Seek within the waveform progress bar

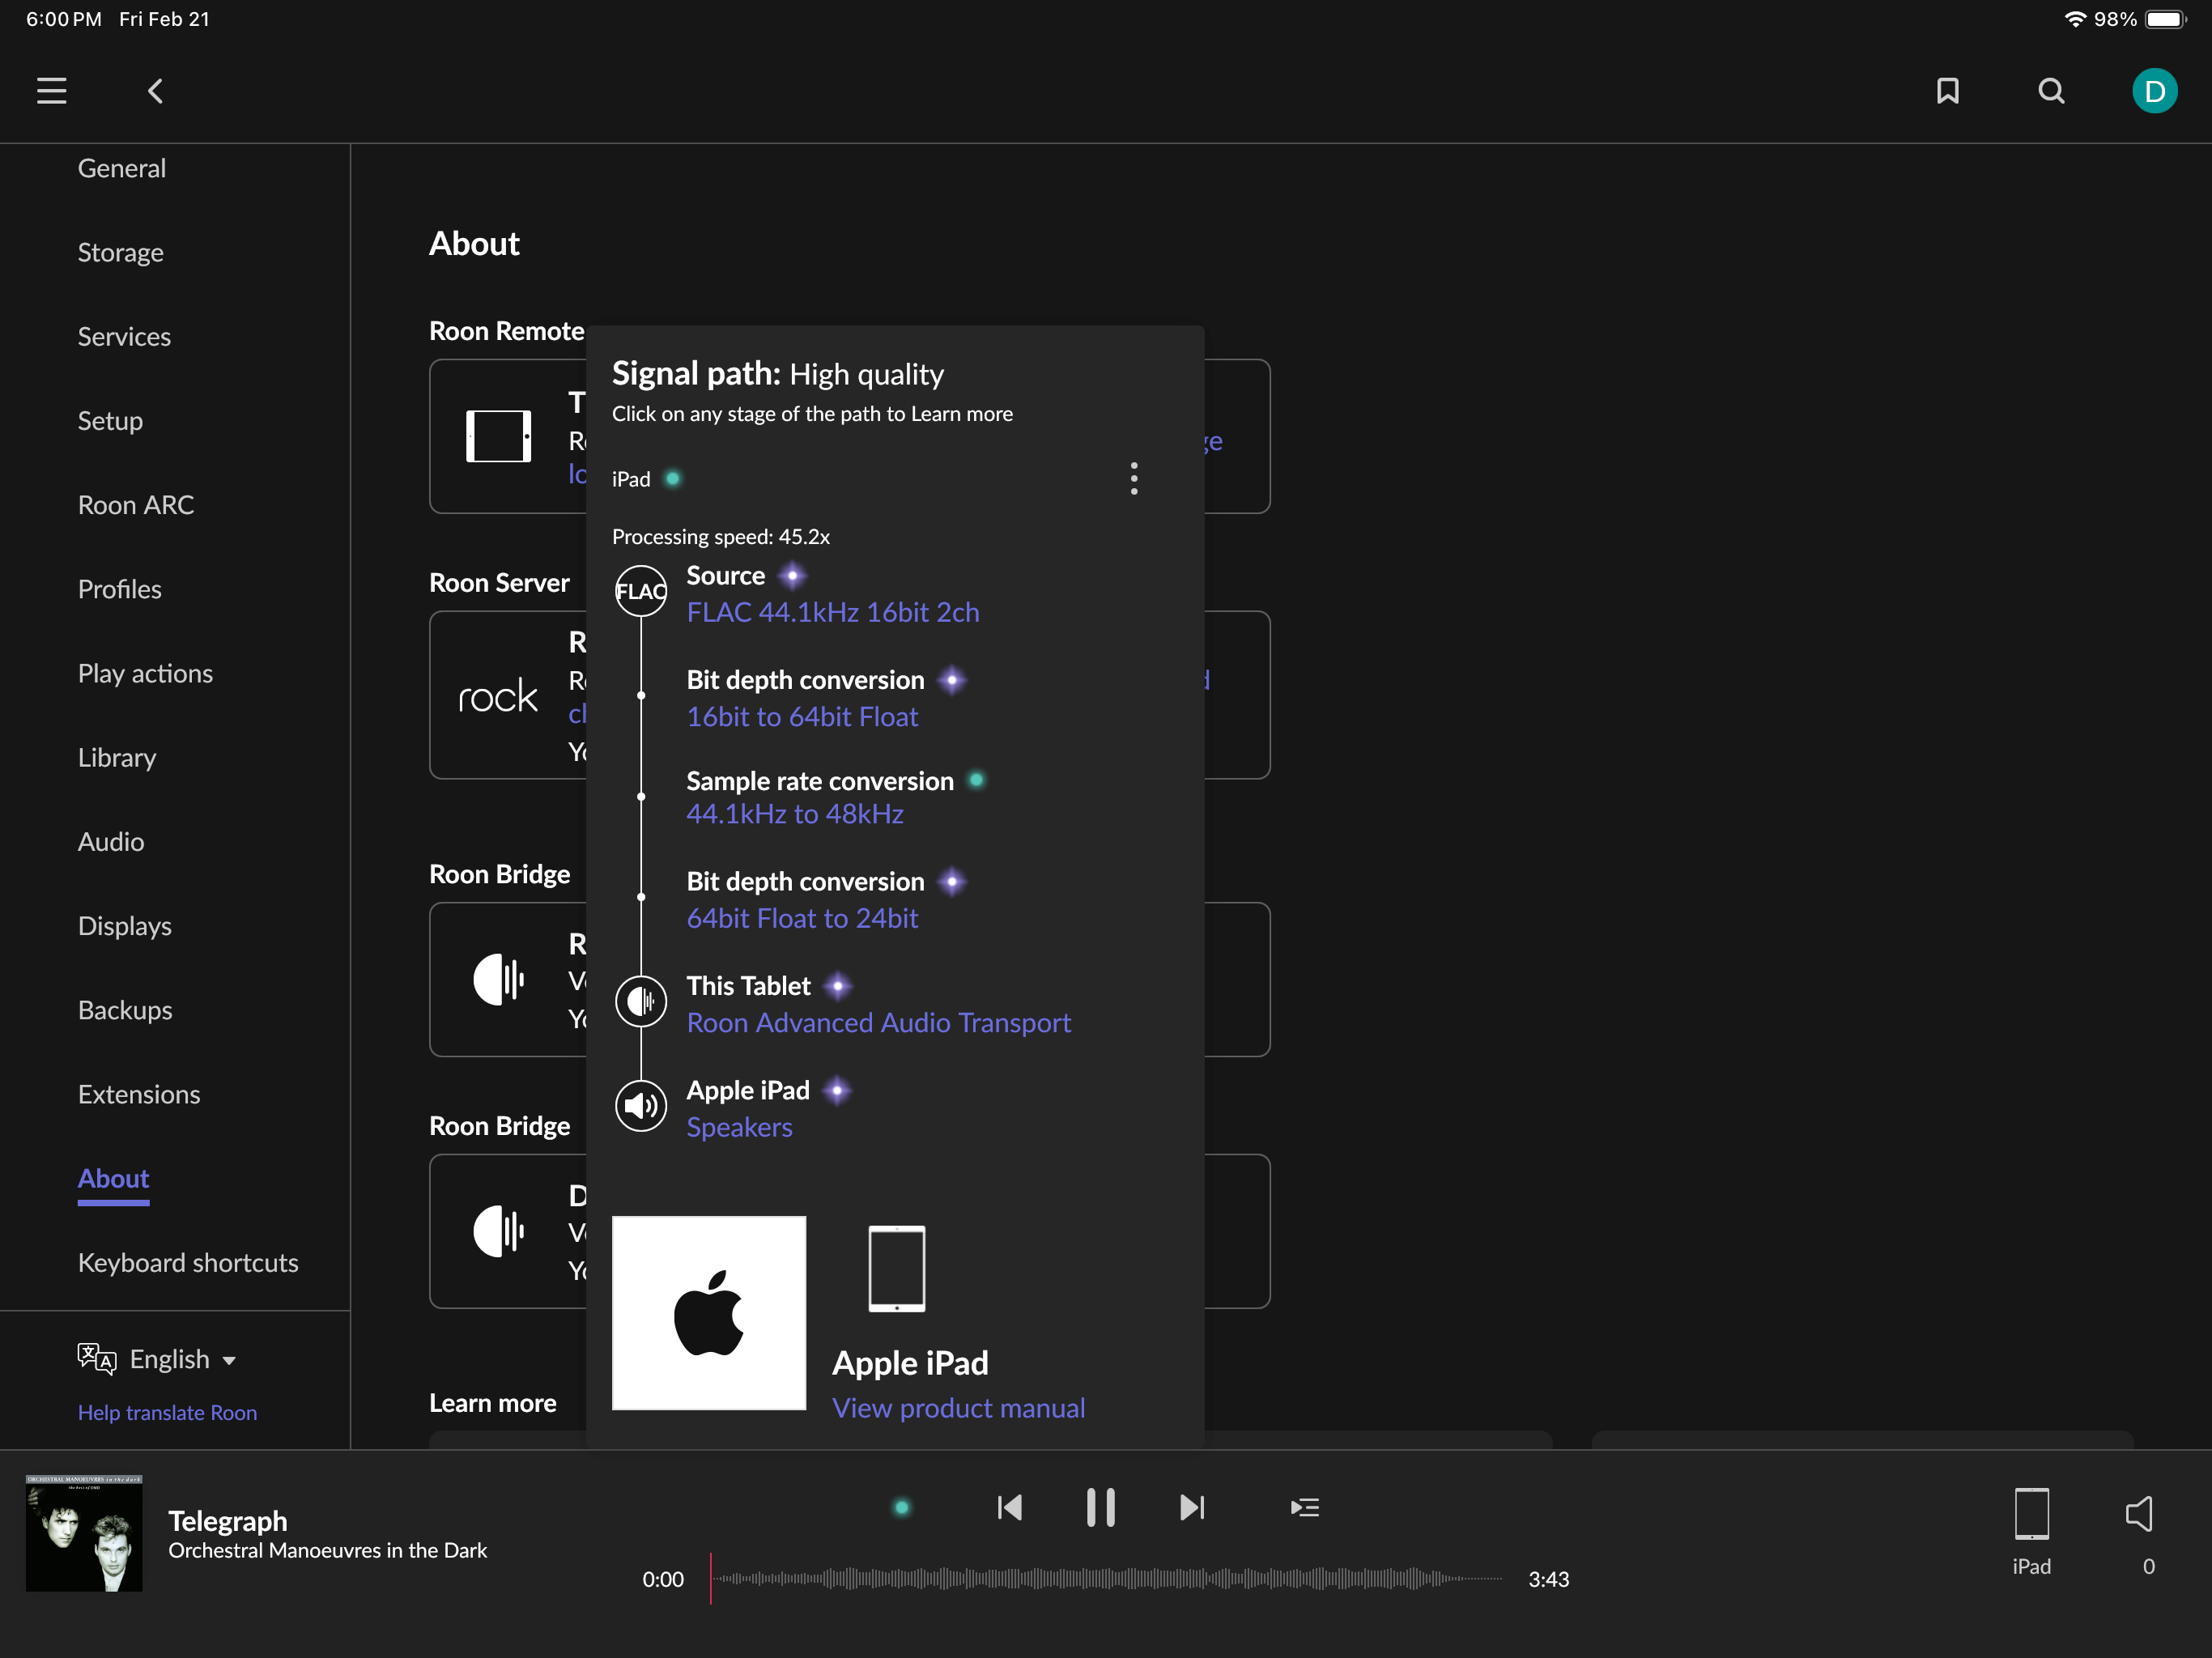click(x=1105, y=1579)
